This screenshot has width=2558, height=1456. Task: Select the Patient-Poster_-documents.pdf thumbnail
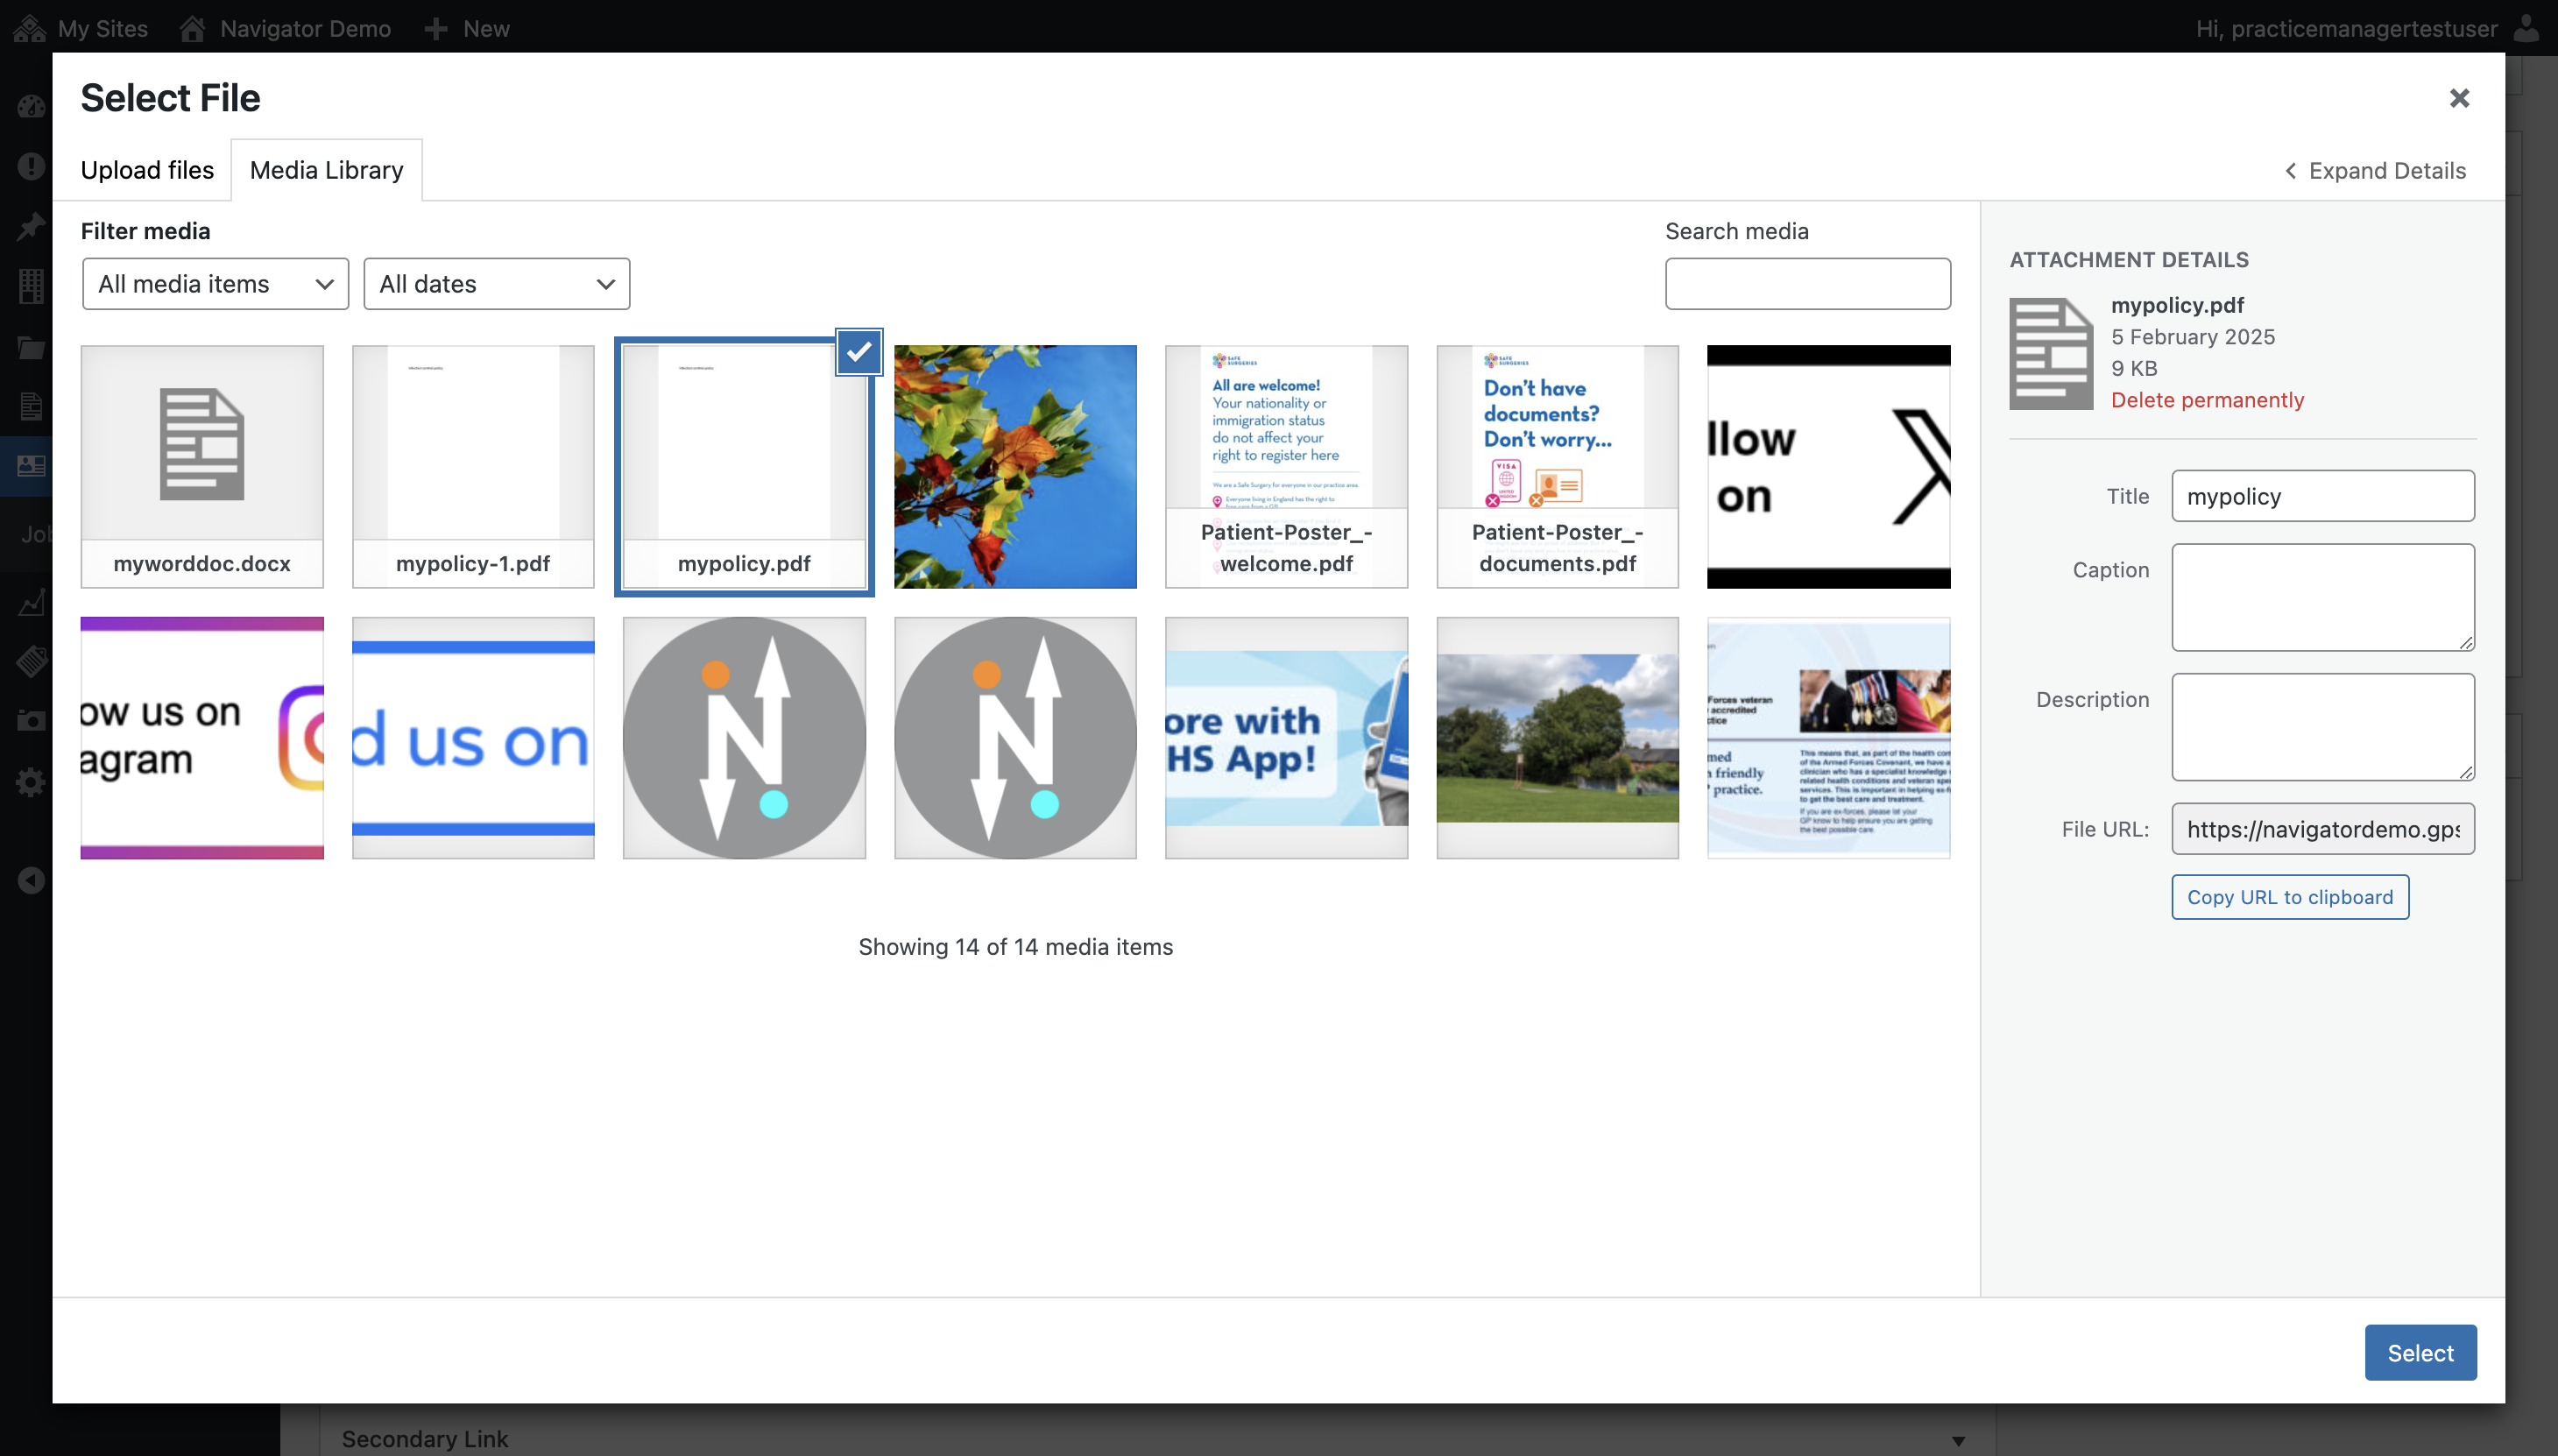click(x=1557, y=466)
